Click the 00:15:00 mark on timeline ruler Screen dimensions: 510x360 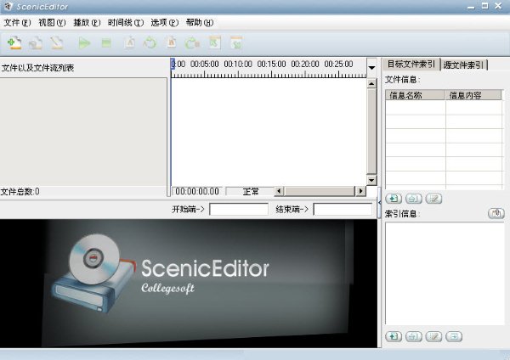[x=272, y=64]
